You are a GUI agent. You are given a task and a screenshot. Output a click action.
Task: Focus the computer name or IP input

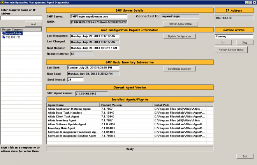pos(21,18)
